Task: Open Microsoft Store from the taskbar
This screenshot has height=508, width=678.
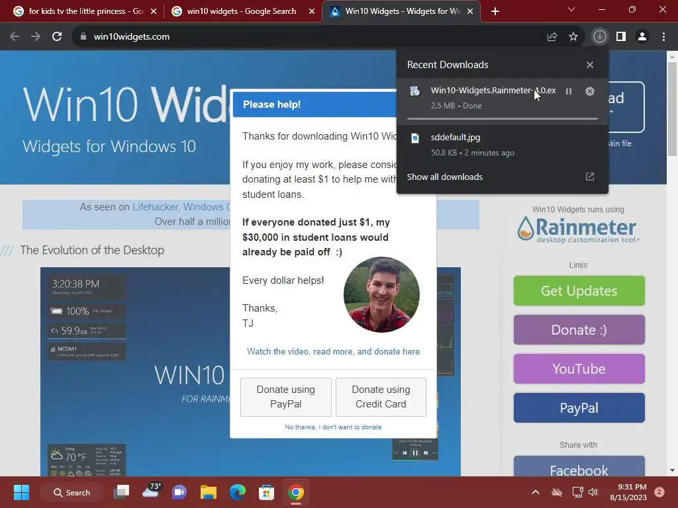Action: pos(266,492)
